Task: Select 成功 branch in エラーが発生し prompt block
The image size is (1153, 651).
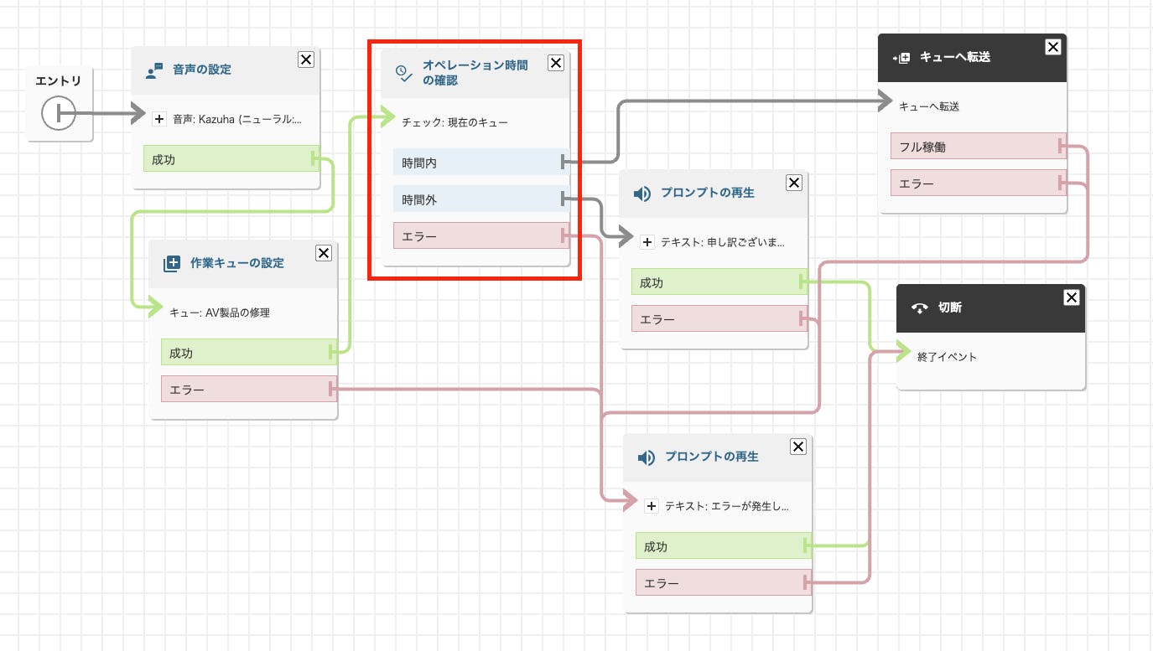Action: pyautogui.click(x=723, y=547)
